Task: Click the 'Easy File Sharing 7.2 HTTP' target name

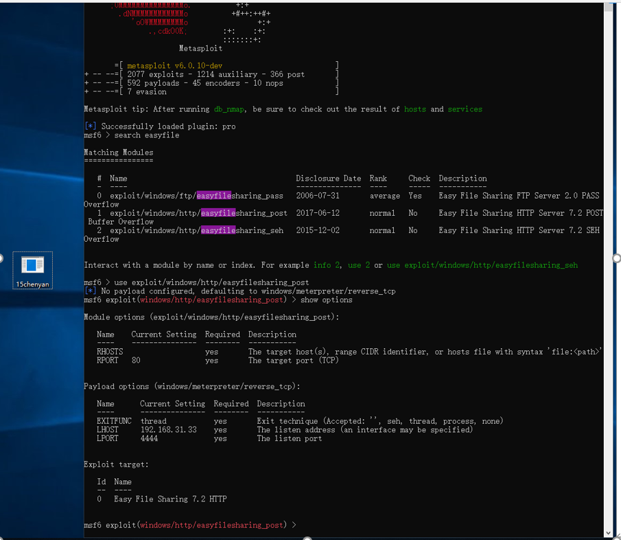Action: pyautogui.click(x=170, y=499)
